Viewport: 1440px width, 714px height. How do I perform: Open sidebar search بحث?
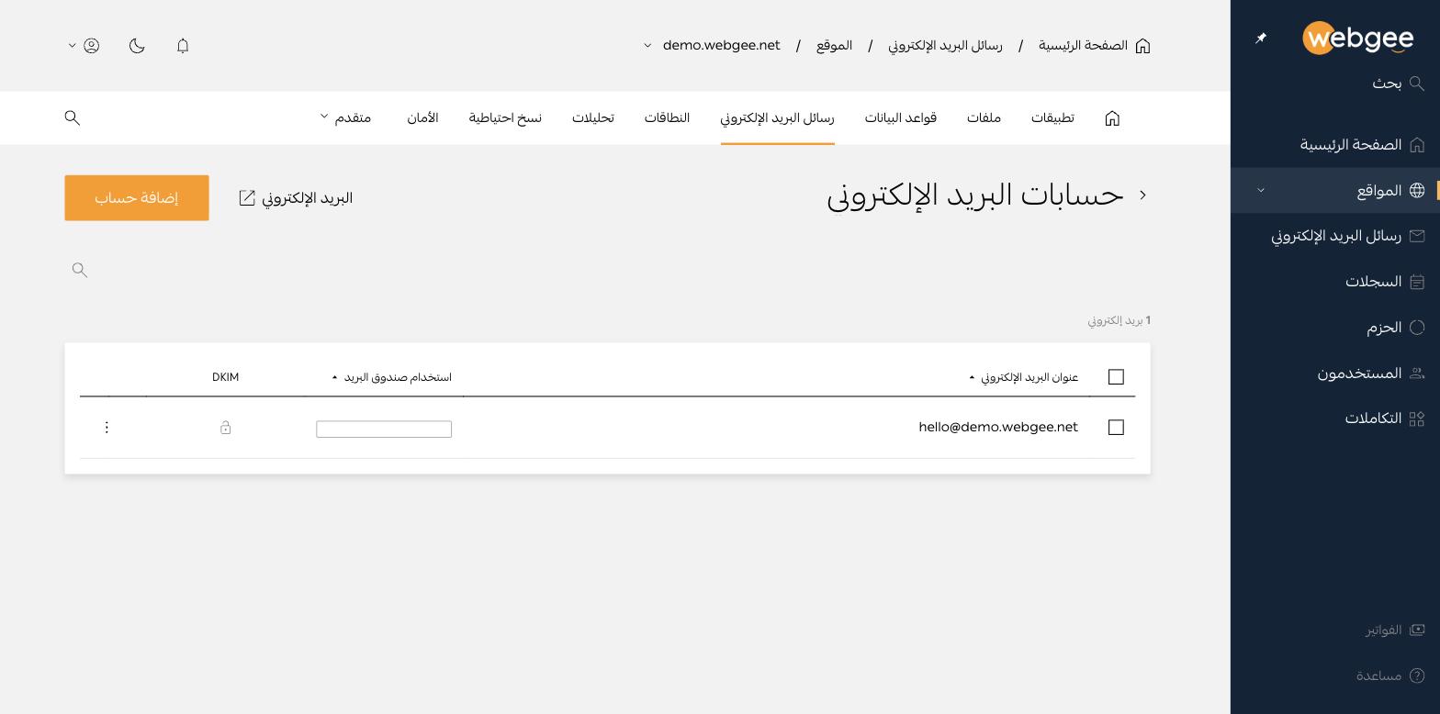click(x=1398, y=84)
